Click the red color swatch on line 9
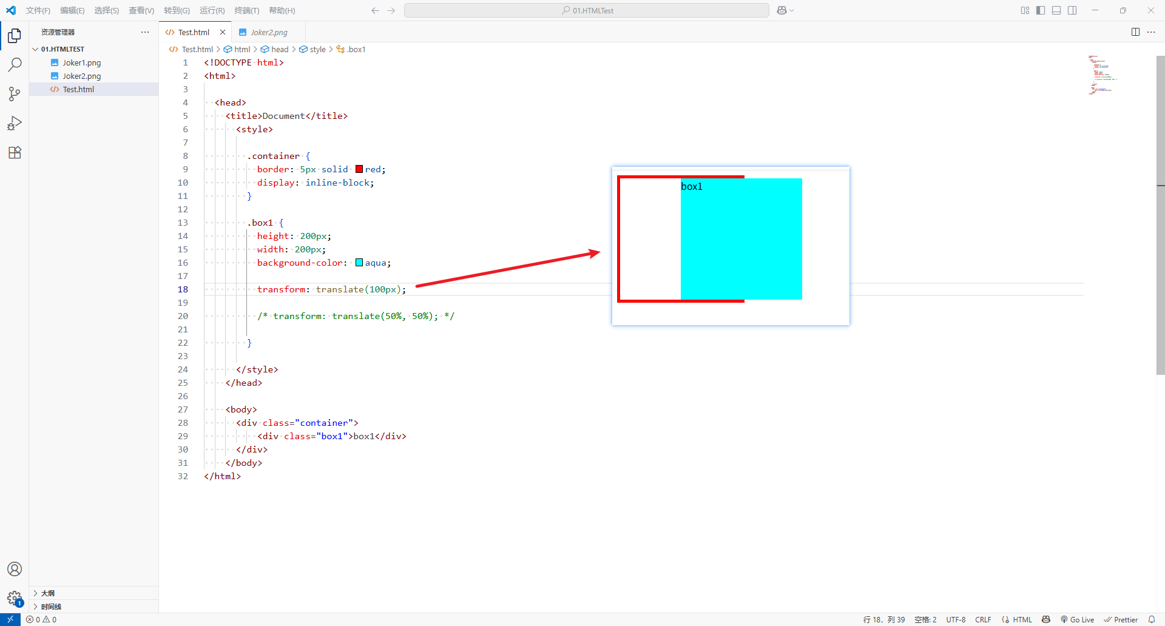 point(359,169)
